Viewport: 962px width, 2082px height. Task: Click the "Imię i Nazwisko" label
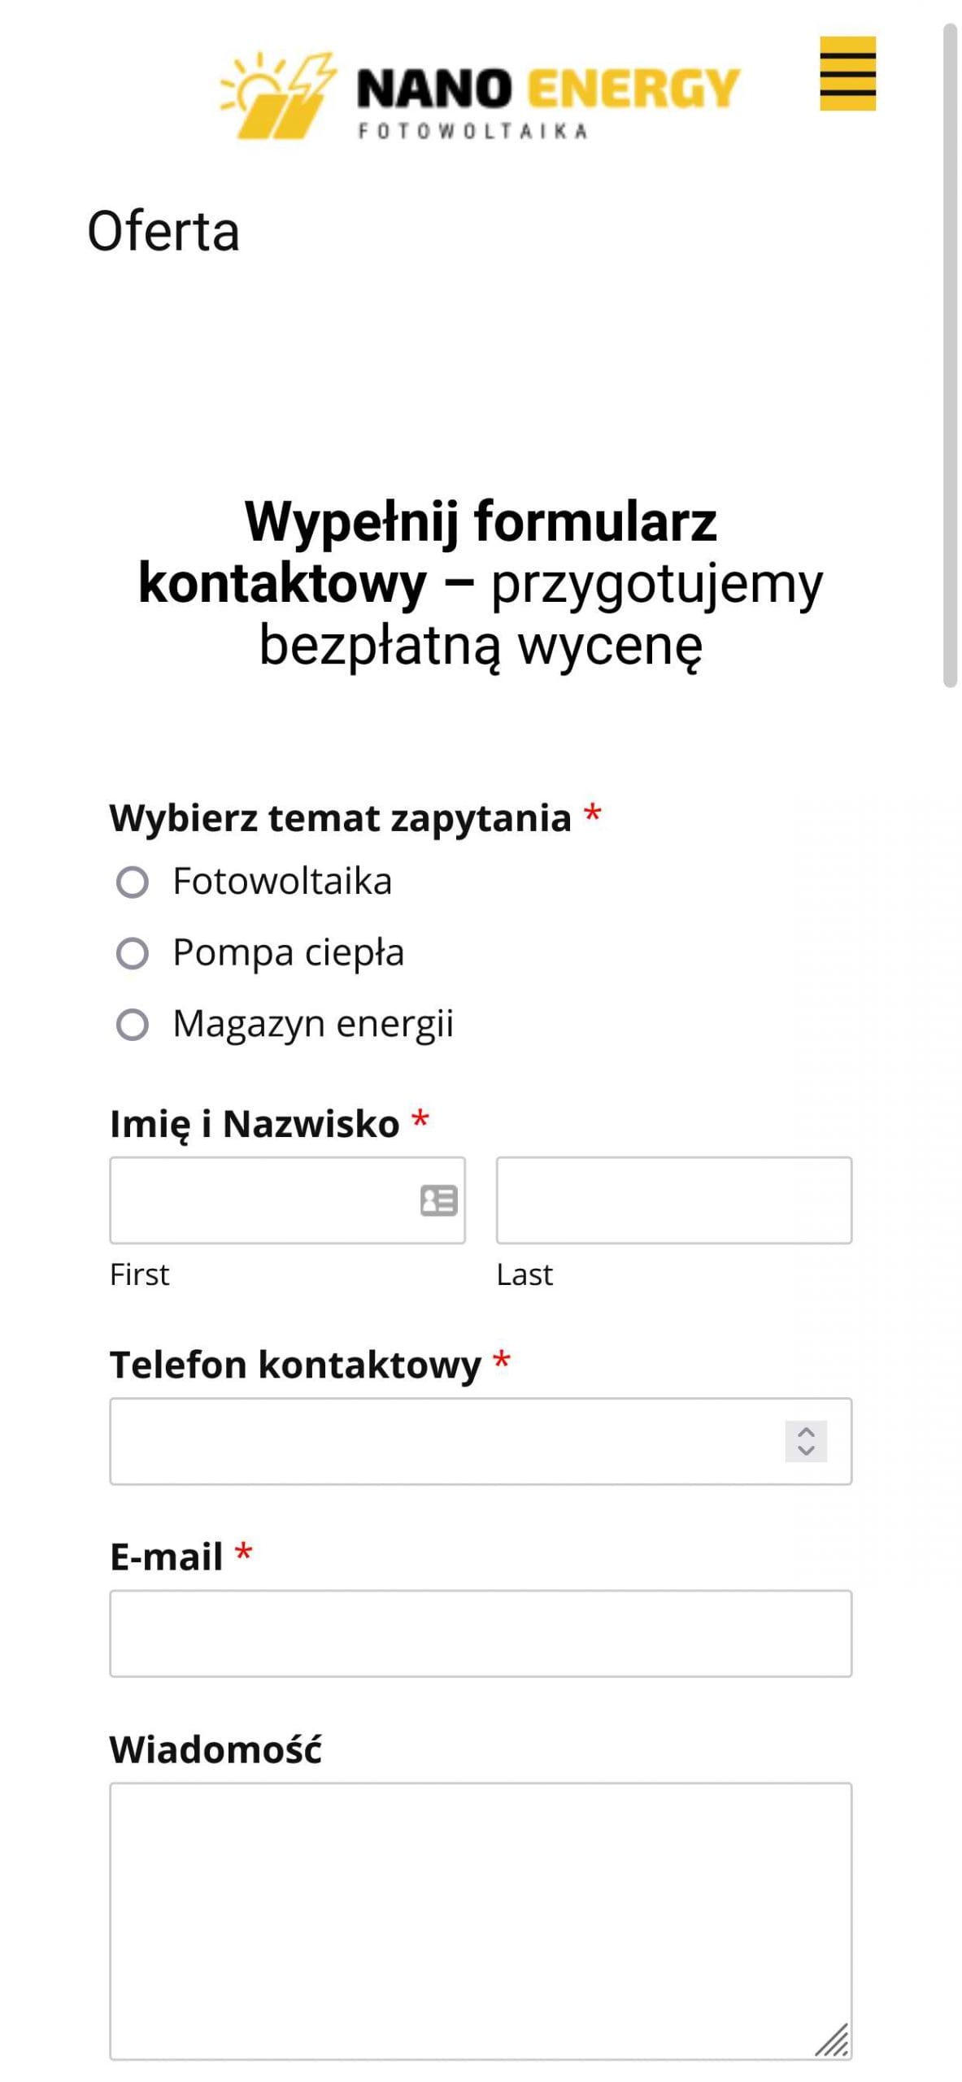(255, 1124)
